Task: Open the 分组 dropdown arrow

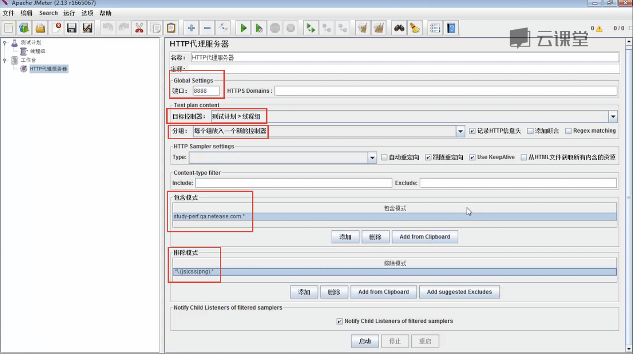Action: [460, 131]
